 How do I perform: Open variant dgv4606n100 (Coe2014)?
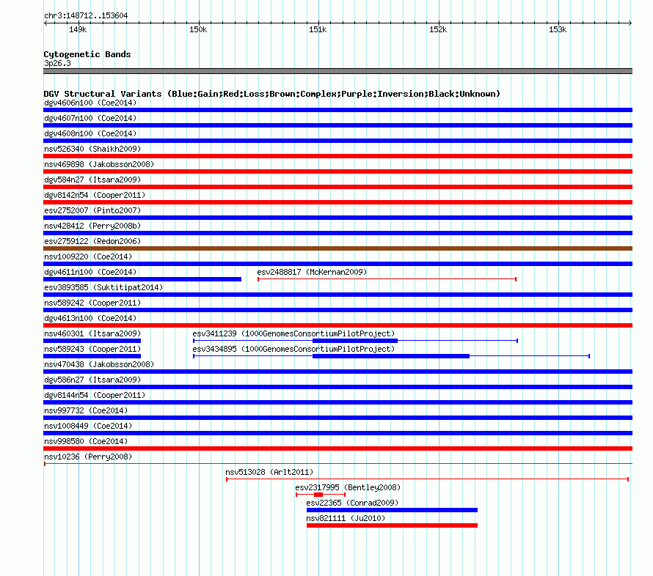(90, 103)
